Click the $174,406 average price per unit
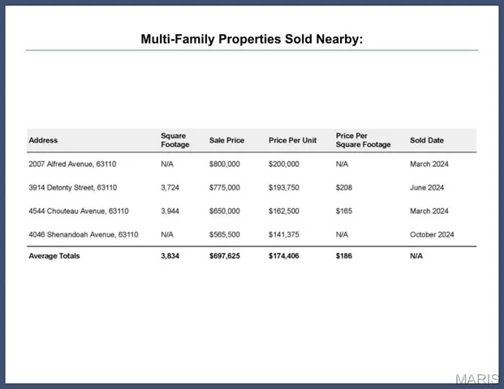The width and height of the screenshot is (504, 389). 284,256
